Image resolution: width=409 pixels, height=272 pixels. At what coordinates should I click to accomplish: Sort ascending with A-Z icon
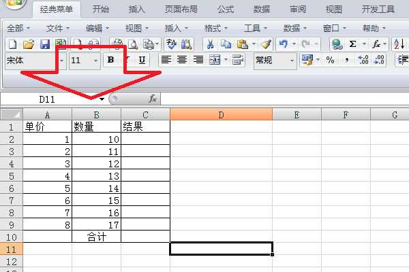(x=399, y=44)
